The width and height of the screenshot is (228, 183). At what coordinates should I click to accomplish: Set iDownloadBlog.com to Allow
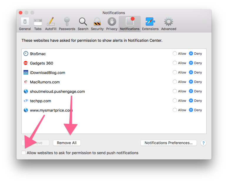pyautogui.click(x=175, y=72)
